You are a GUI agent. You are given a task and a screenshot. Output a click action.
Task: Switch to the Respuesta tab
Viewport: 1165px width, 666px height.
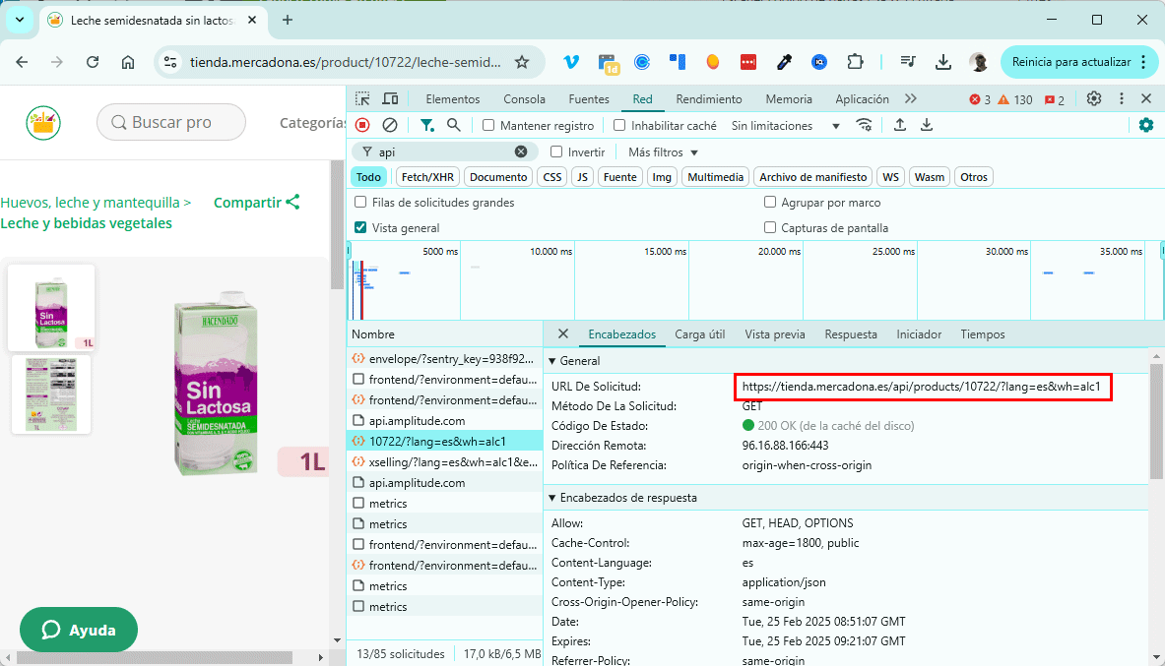pos(850,334)
